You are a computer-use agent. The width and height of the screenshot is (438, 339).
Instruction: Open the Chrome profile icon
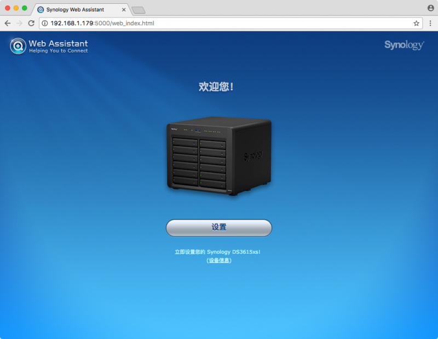(430, 8)
